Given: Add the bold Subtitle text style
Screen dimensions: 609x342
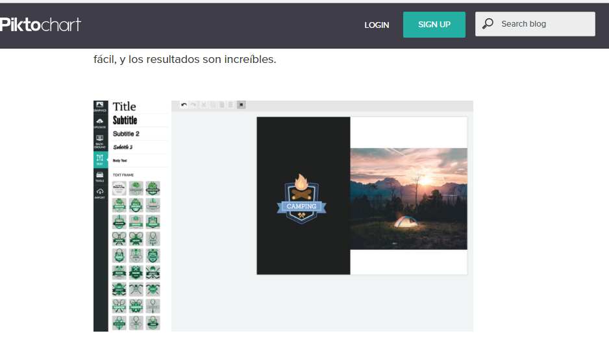Looking at the screenshot, I should pos(125,120).
